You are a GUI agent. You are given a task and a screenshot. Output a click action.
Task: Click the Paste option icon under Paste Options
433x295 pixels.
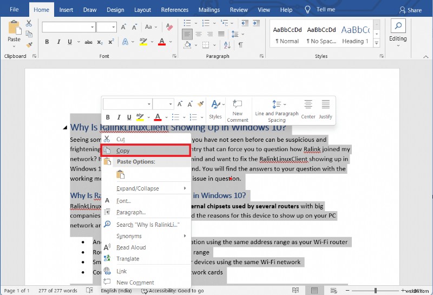click(x=120, y=175)
